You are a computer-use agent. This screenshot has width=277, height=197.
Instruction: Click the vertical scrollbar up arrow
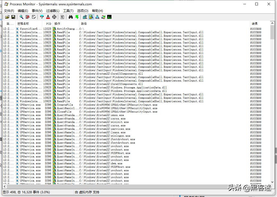(x=272, y=23)
